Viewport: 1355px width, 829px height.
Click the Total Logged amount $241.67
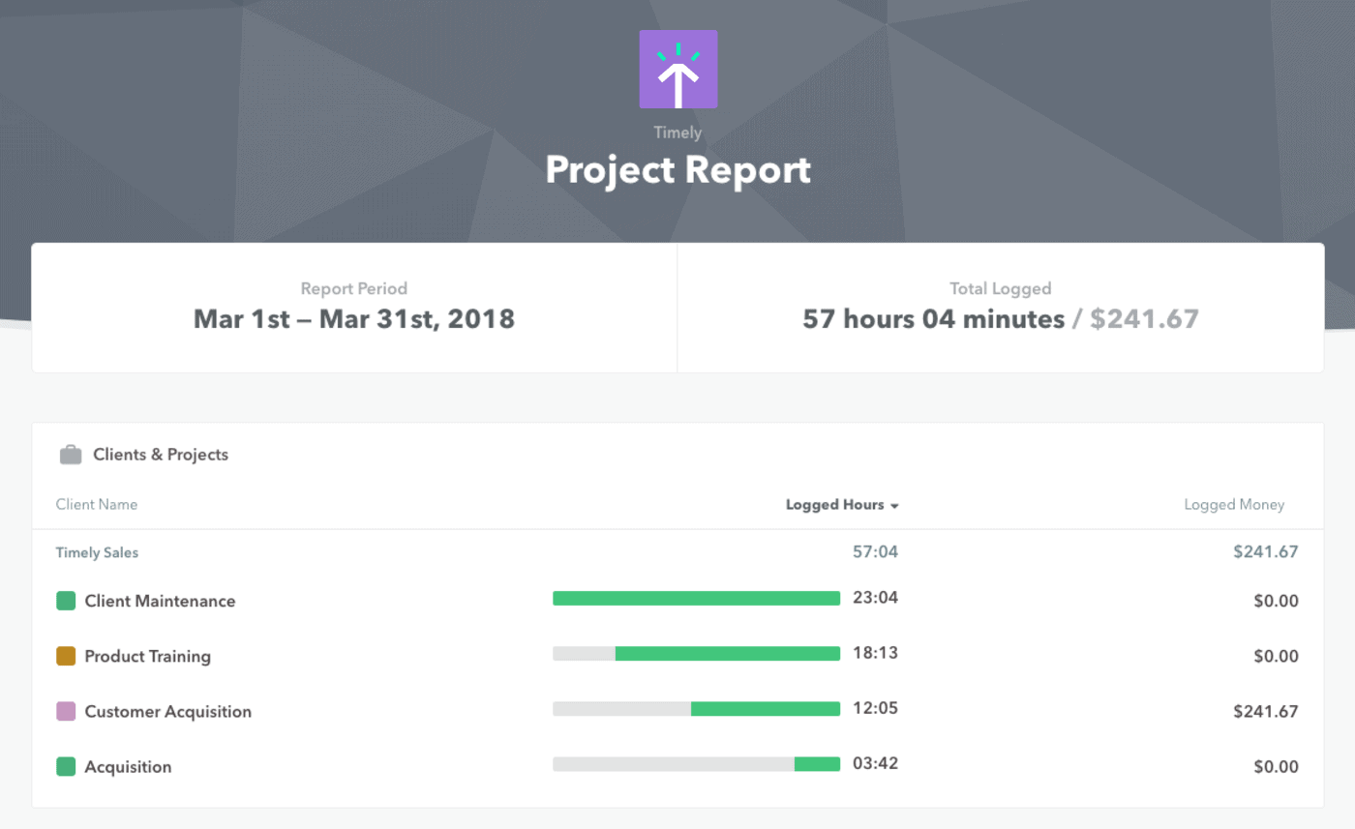(1143, 318)
